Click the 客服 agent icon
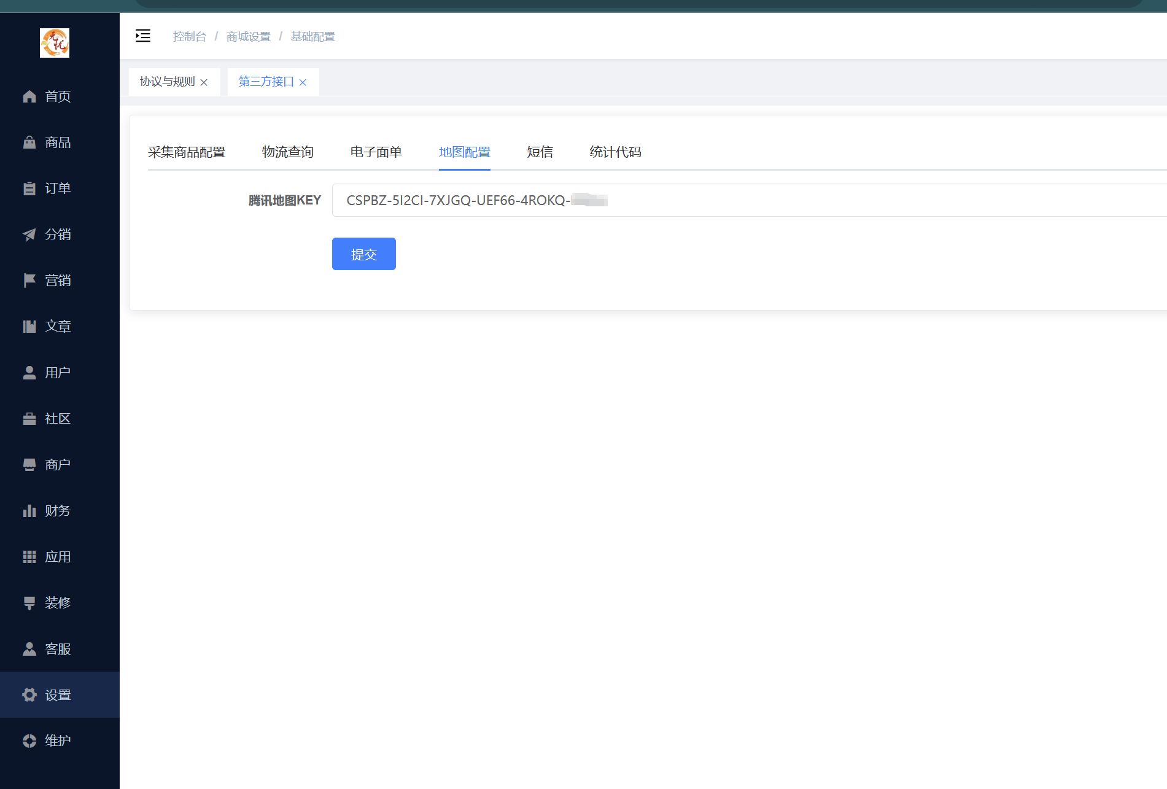Screen dimensions: 1167x789 (x=29, y=649)
